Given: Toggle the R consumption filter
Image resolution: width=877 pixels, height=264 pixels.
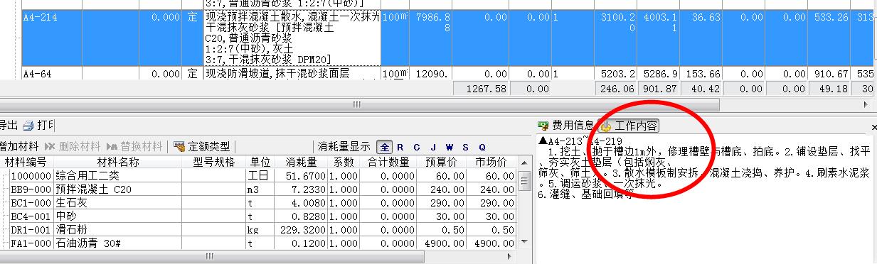Looking at the screenshot, I should pos(400,147).
